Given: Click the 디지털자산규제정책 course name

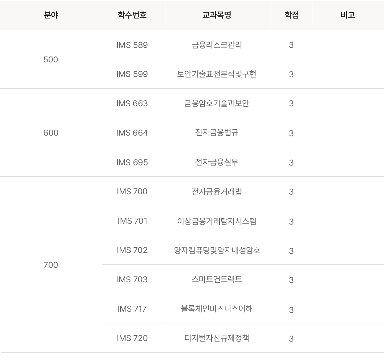Looking at the screenshot, I should click(x=217, y=338).
